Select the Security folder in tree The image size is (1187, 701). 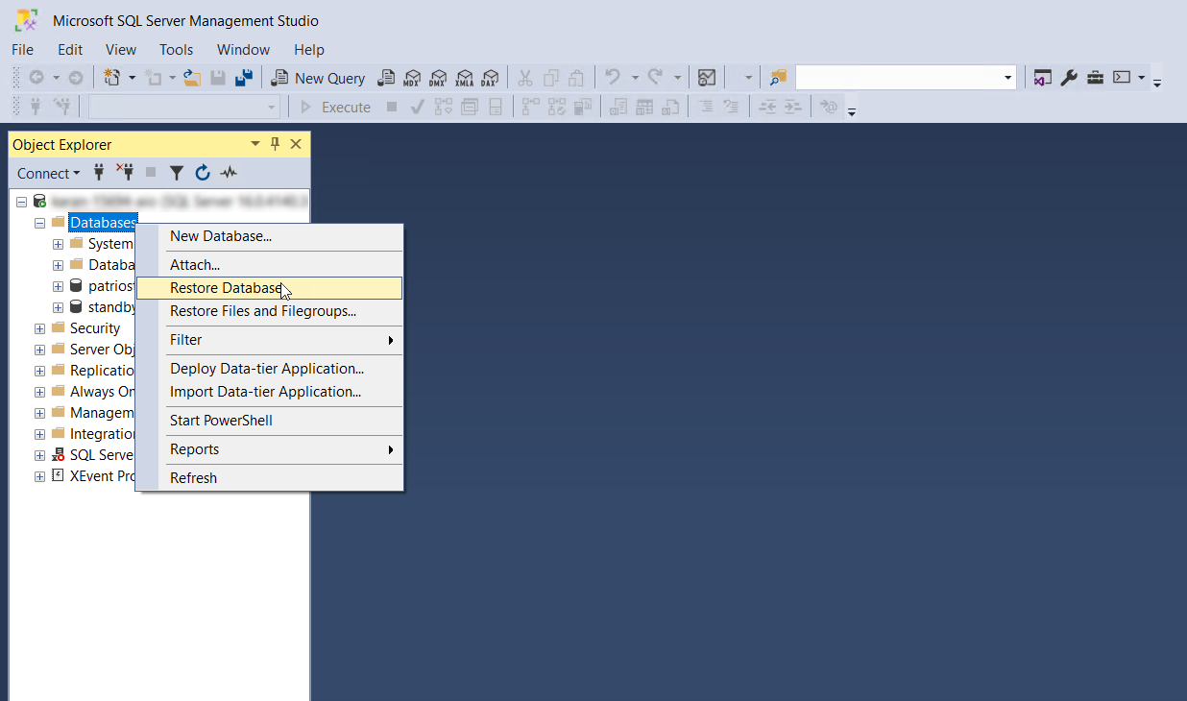95,328
